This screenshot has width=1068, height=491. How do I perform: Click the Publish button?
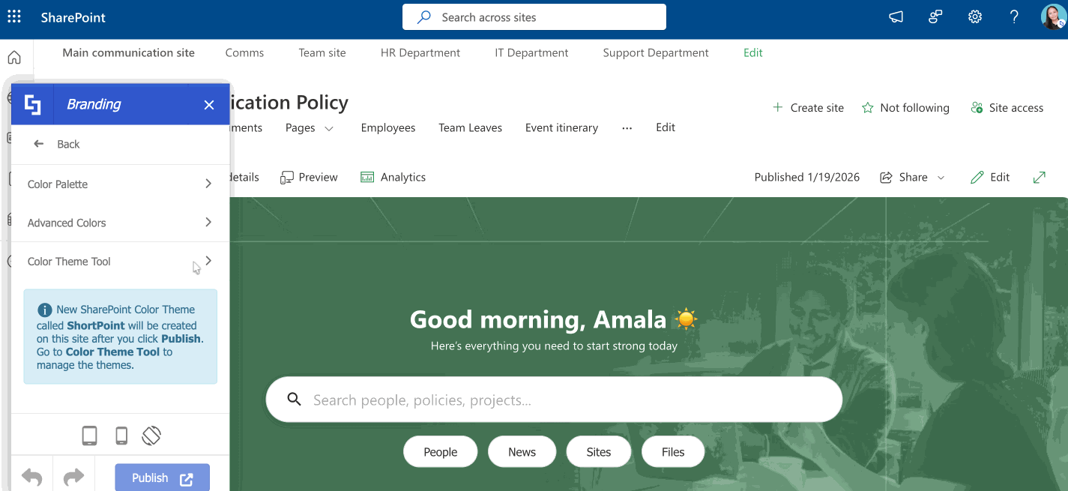(162, 478)
